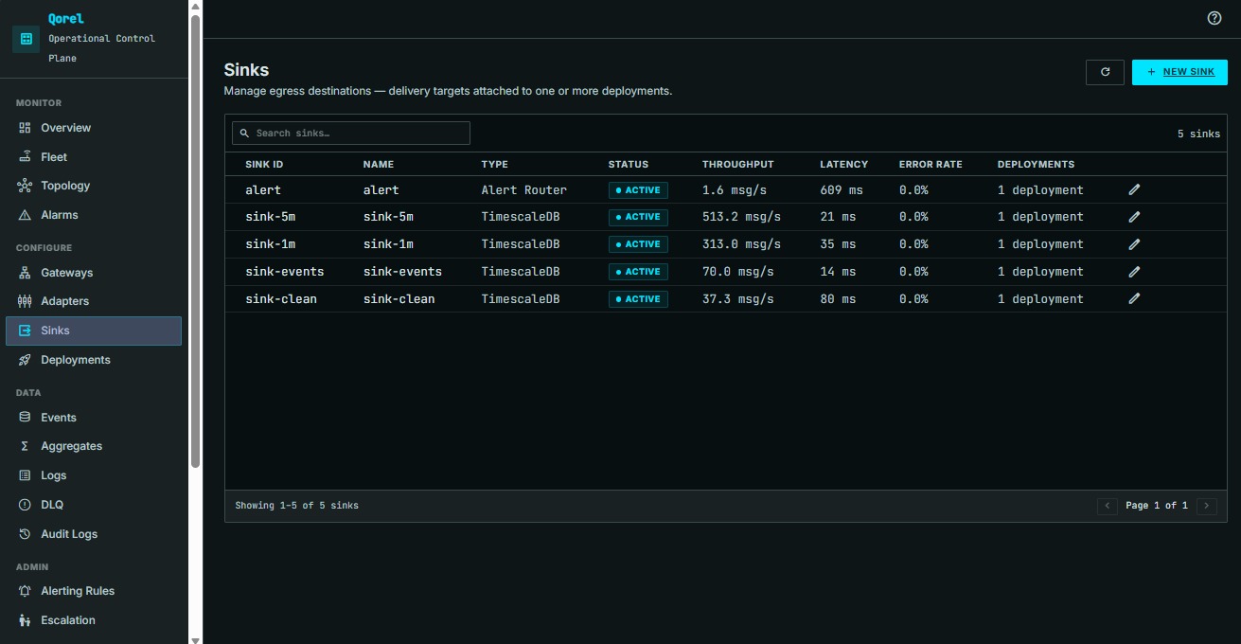Navigate to Alarms
This screenshot has width=1241, height=644.
[x=94, y=215]
